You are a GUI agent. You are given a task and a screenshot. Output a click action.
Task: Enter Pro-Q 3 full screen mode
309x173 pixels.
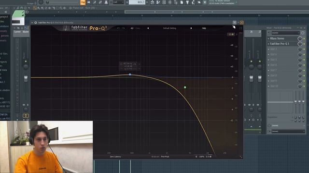click(x=241, y=28)
